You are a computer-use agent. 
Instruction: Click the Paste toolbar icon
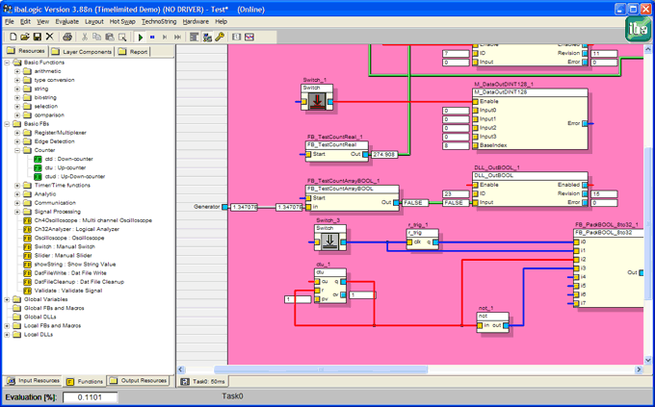[x=110, y=37]
